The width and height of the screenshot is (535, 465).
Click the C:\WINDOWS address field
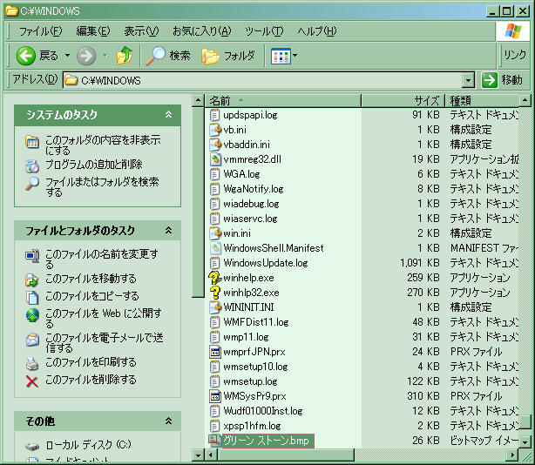tap(263, 80)
